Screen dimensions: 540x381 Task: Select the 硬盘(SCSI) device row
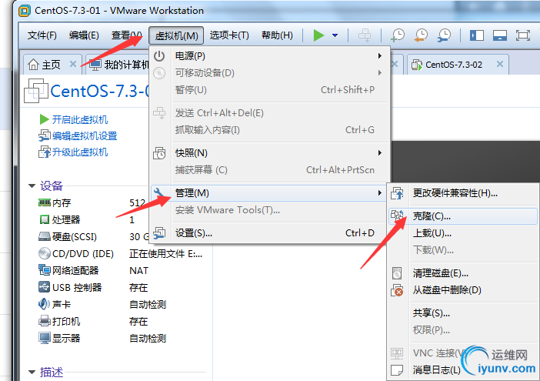pyautogui.click(x=92, y=236)
